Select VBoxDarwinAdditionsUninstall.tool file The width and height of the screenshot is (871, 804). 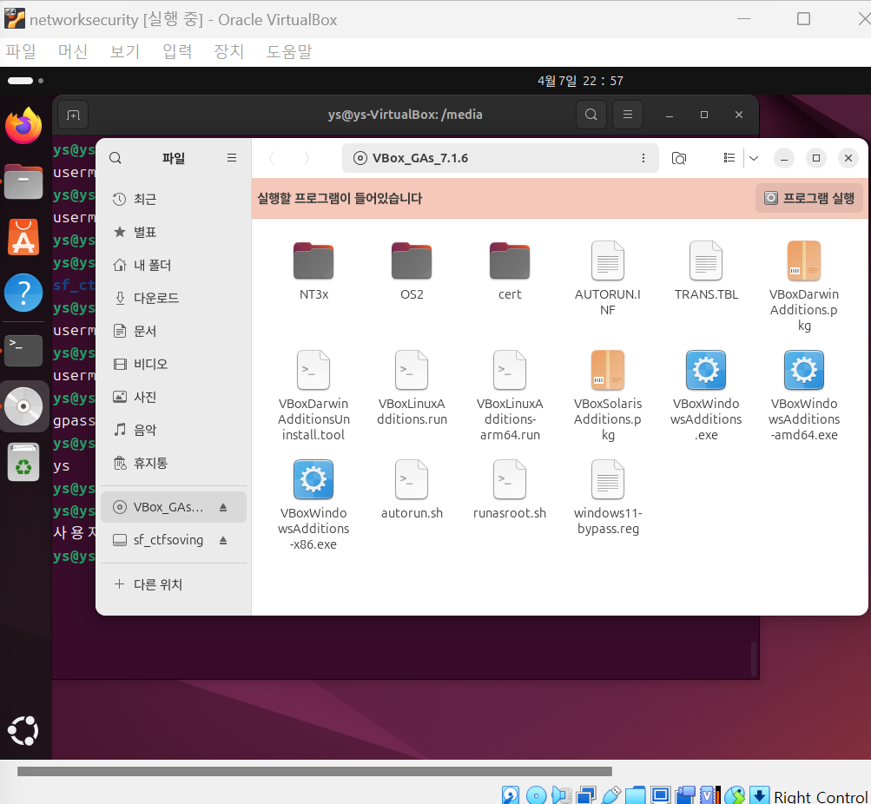click(313, 395)
